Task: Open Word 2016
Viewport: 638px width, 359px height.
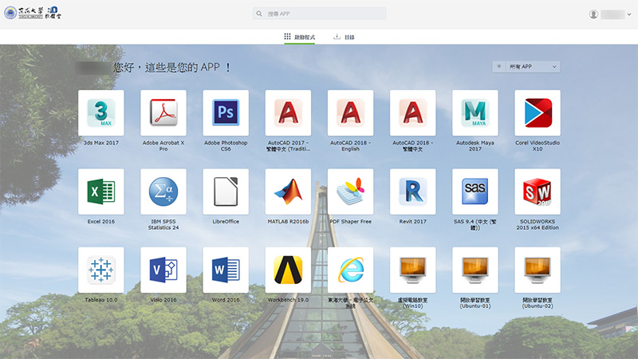Action: point(226,270)
